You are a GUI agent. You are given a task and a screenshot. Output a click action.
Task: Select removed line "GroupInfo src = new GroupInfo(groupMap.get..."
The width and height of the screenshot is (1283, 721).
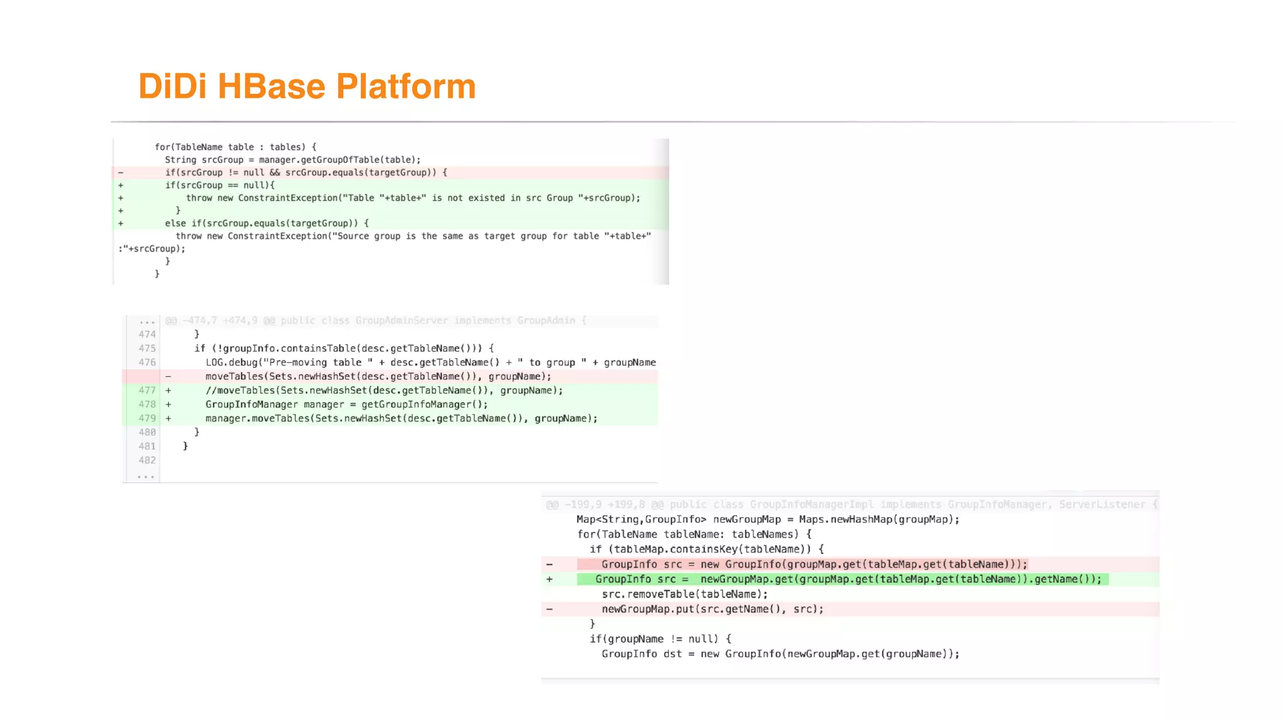tap(850, 565)
